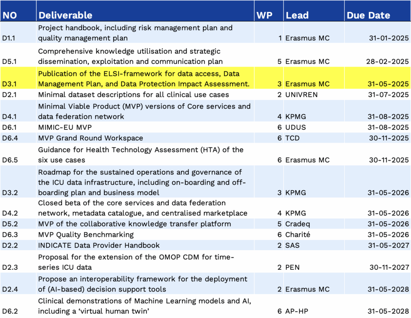
Task: Select cell 'D6.4'
Action: 18,138
